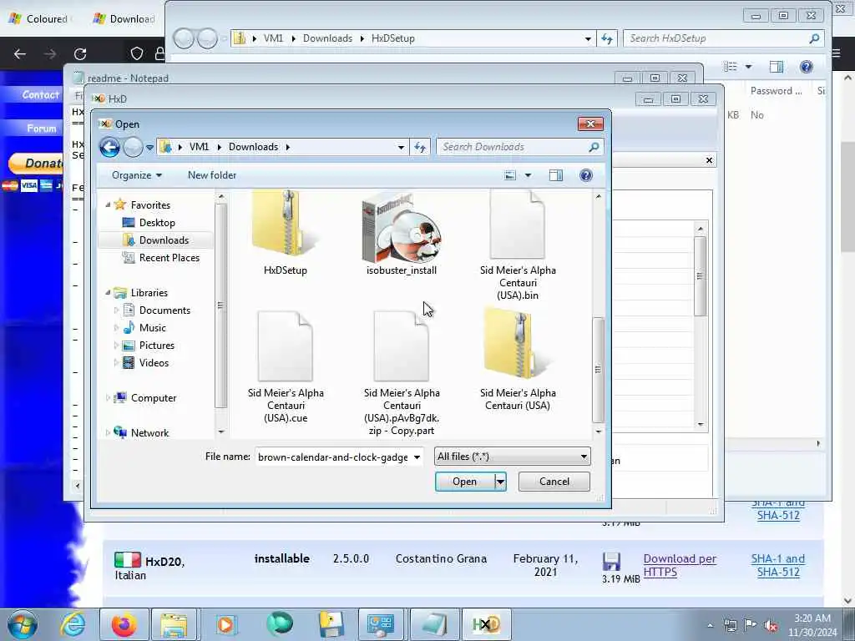Screen dimensions: 855x641
Task: Expand the Videos tree node
Action: point(116,363)
